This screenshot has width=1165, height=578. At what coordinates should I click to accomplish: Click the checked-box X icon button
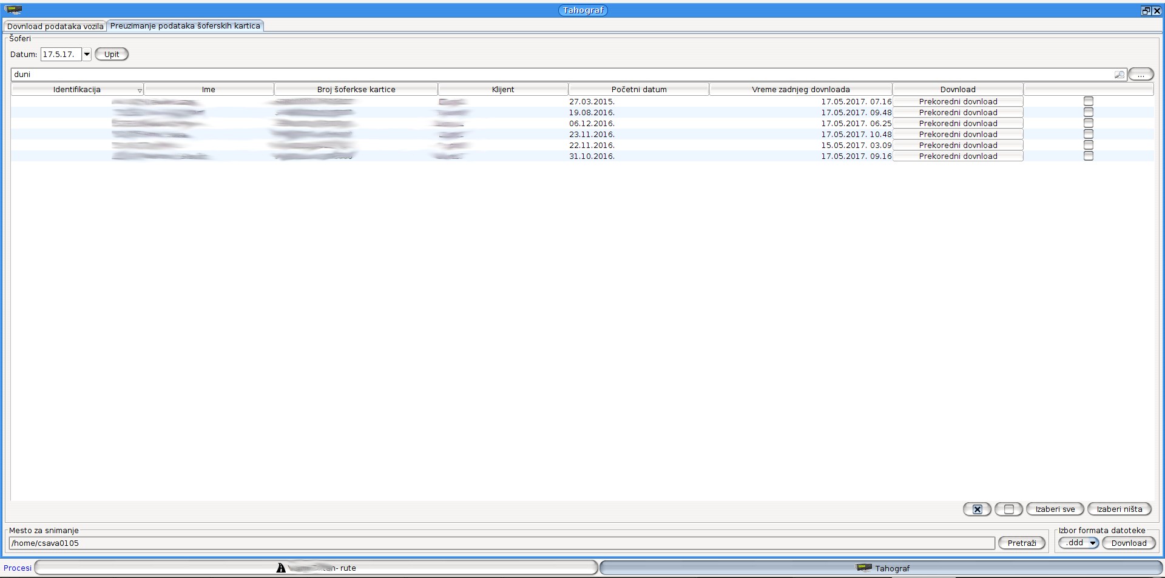coord(977,509)
